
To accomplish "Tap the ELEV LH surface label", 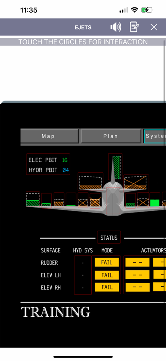I will pos(51,275).
